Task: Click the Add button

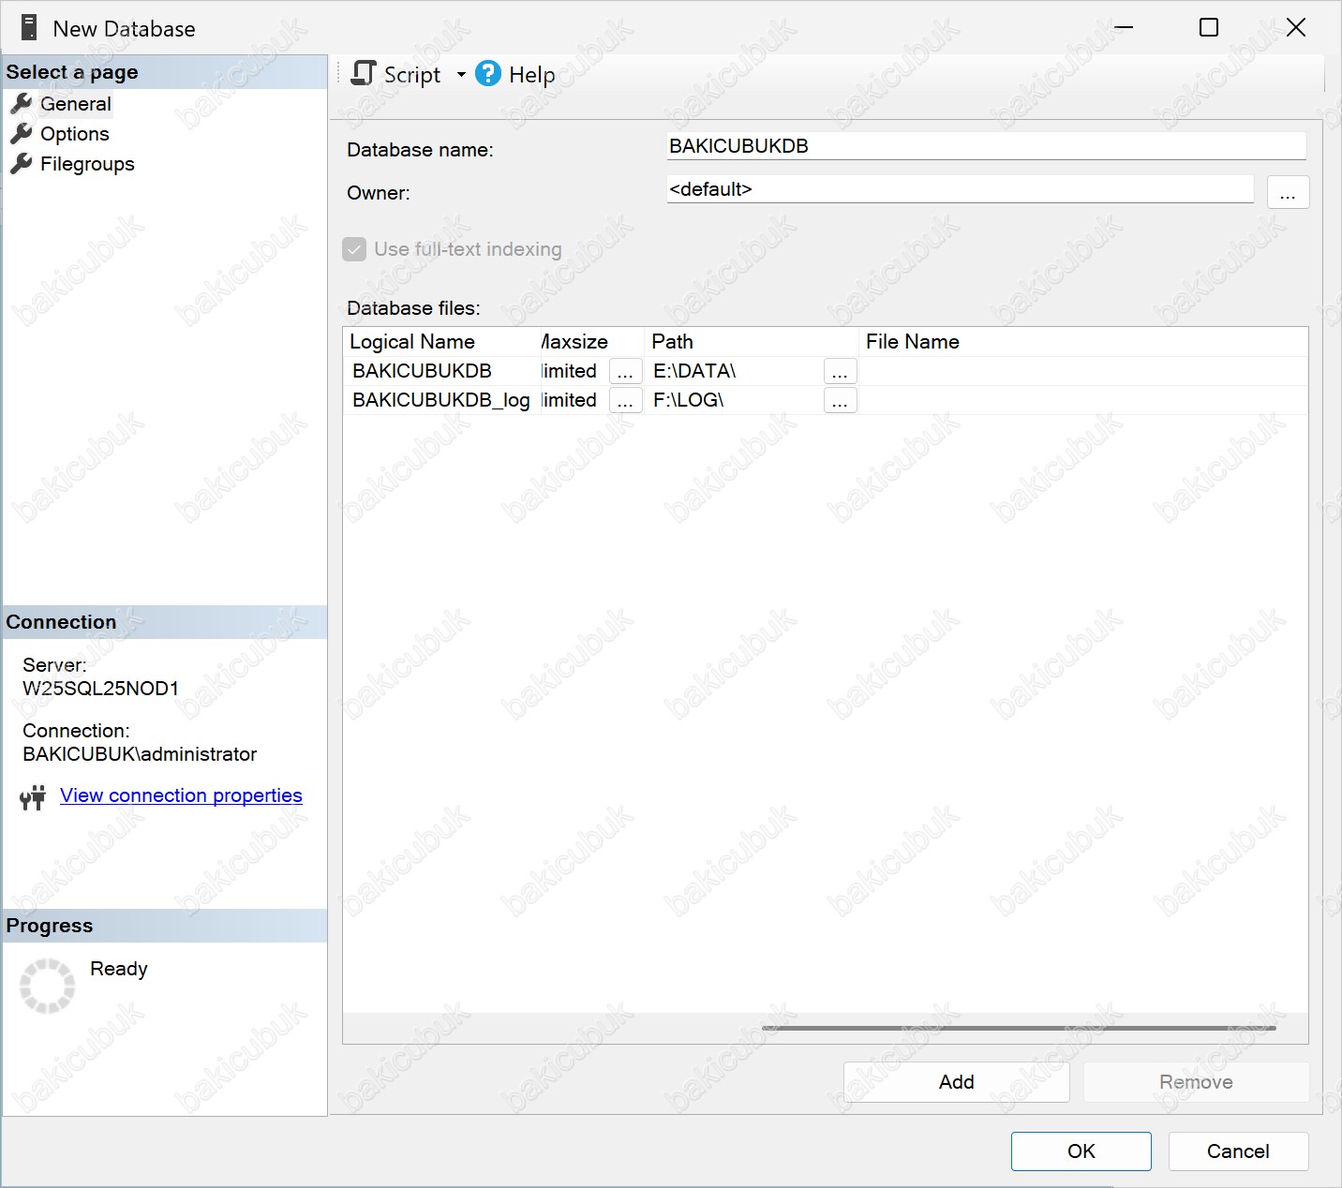Action: click(x=956, y=1082)
